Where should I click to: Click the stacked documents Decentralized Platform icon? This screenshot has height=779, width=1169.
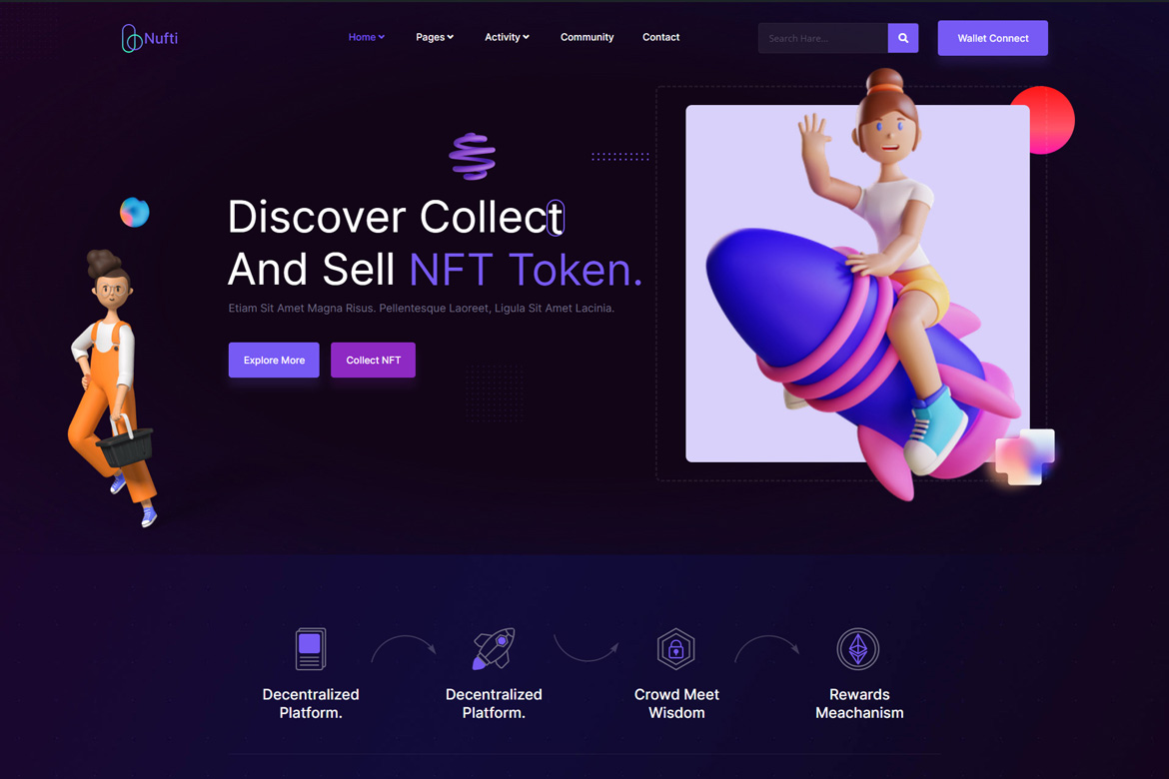click(310, 648)
